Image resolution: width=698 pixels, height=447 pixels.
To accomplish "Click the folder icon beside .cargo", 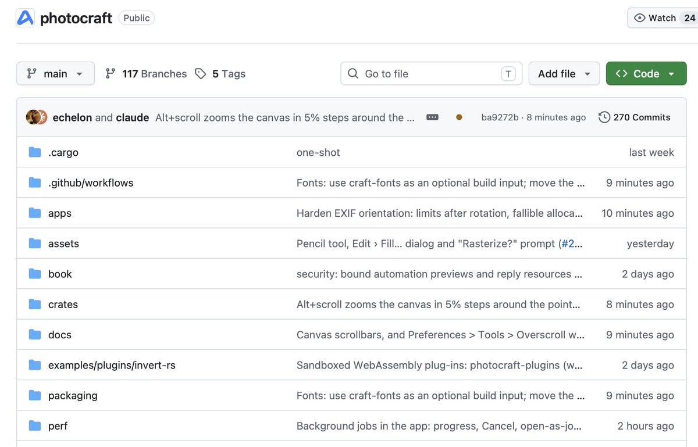I will point(35,152).
